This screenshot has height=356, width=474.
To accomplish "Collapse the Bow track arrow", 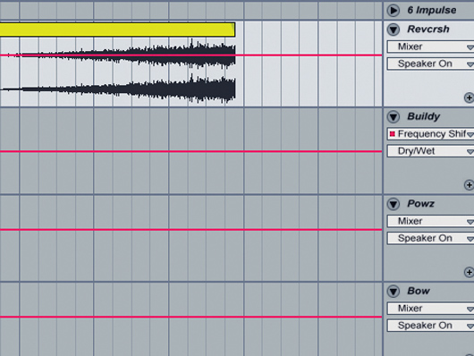I will point(394,292).
